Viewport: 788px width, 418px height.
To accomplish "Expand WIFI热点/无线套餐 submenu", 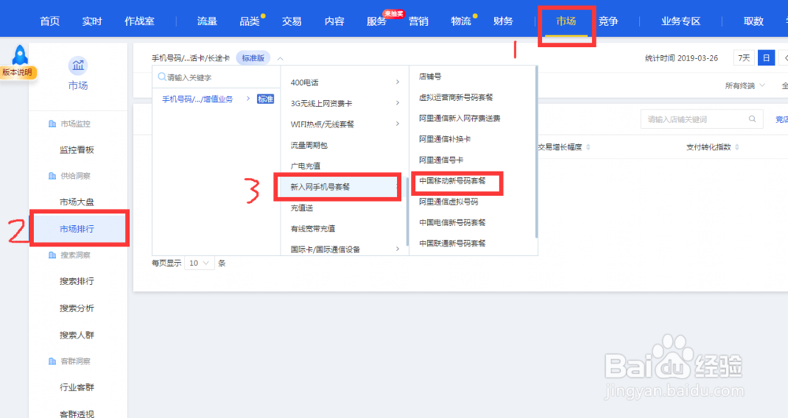I will click(x=397, y=124).
